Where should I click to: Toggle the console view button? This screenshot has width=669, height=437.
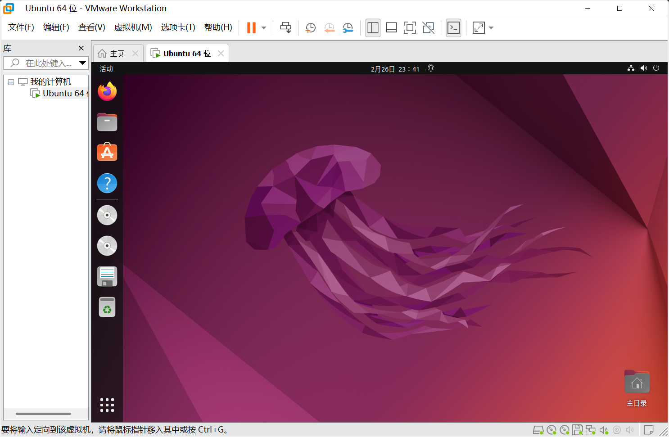(x=453, y=28)
